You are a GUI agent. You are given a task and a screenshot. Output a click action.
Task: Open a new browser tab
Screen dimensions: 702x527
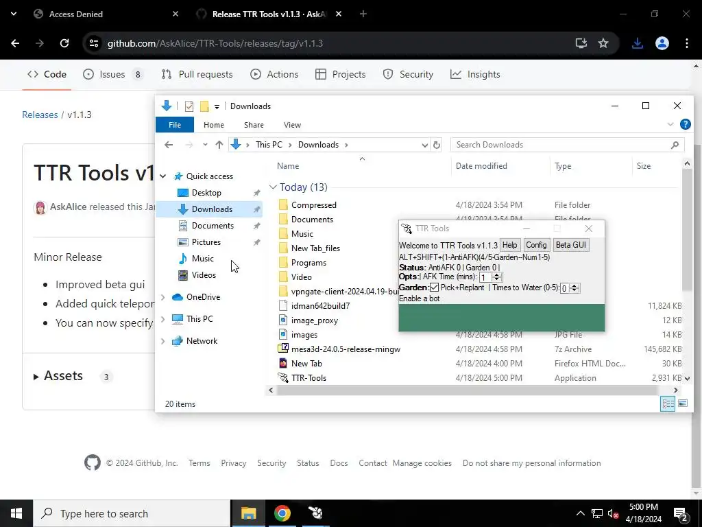click(363, 14)
